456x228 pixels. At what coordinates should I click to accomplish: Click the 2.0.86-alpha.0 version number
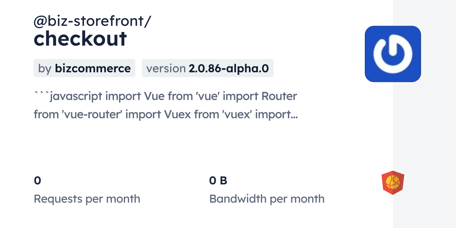pyautogui.click(x=229, y=68)
